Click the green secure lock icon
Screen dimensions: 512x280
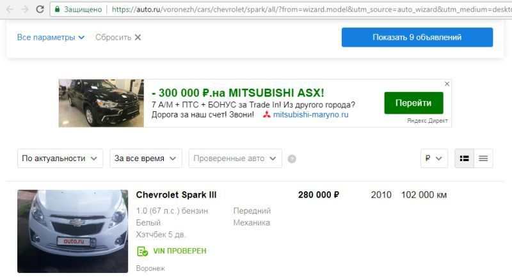click(x=57, y=9)
